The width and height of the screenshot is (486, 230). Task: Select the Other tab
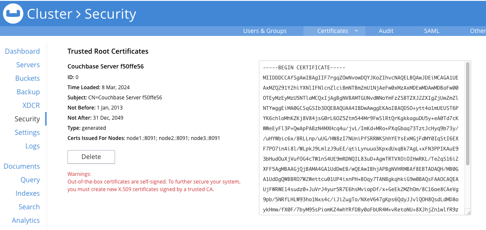point(477,31)
